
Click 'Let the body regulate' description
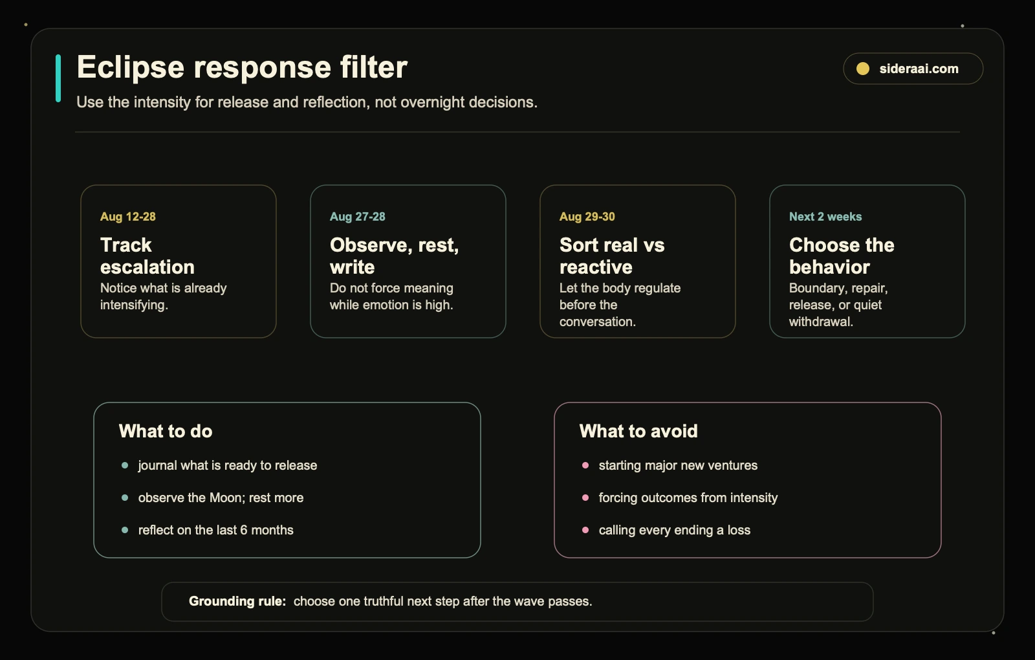tap(620, 305)
